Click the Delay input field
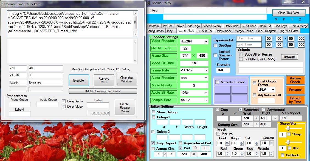The width and height of the screenshot is (310, 161). (98, 105)
